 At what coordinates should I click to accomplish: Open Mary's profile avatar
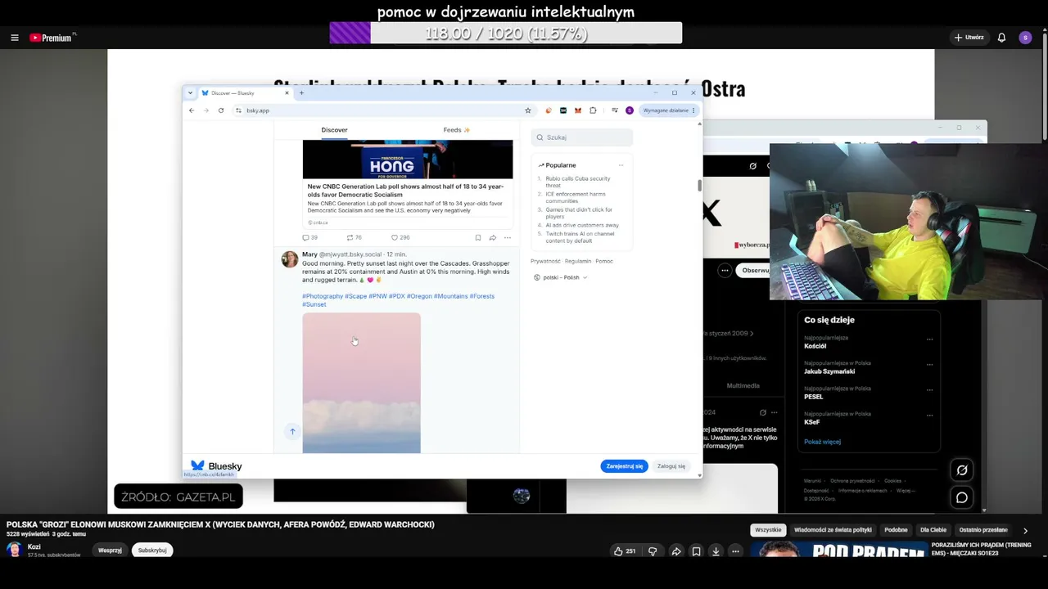click(289, 259)
